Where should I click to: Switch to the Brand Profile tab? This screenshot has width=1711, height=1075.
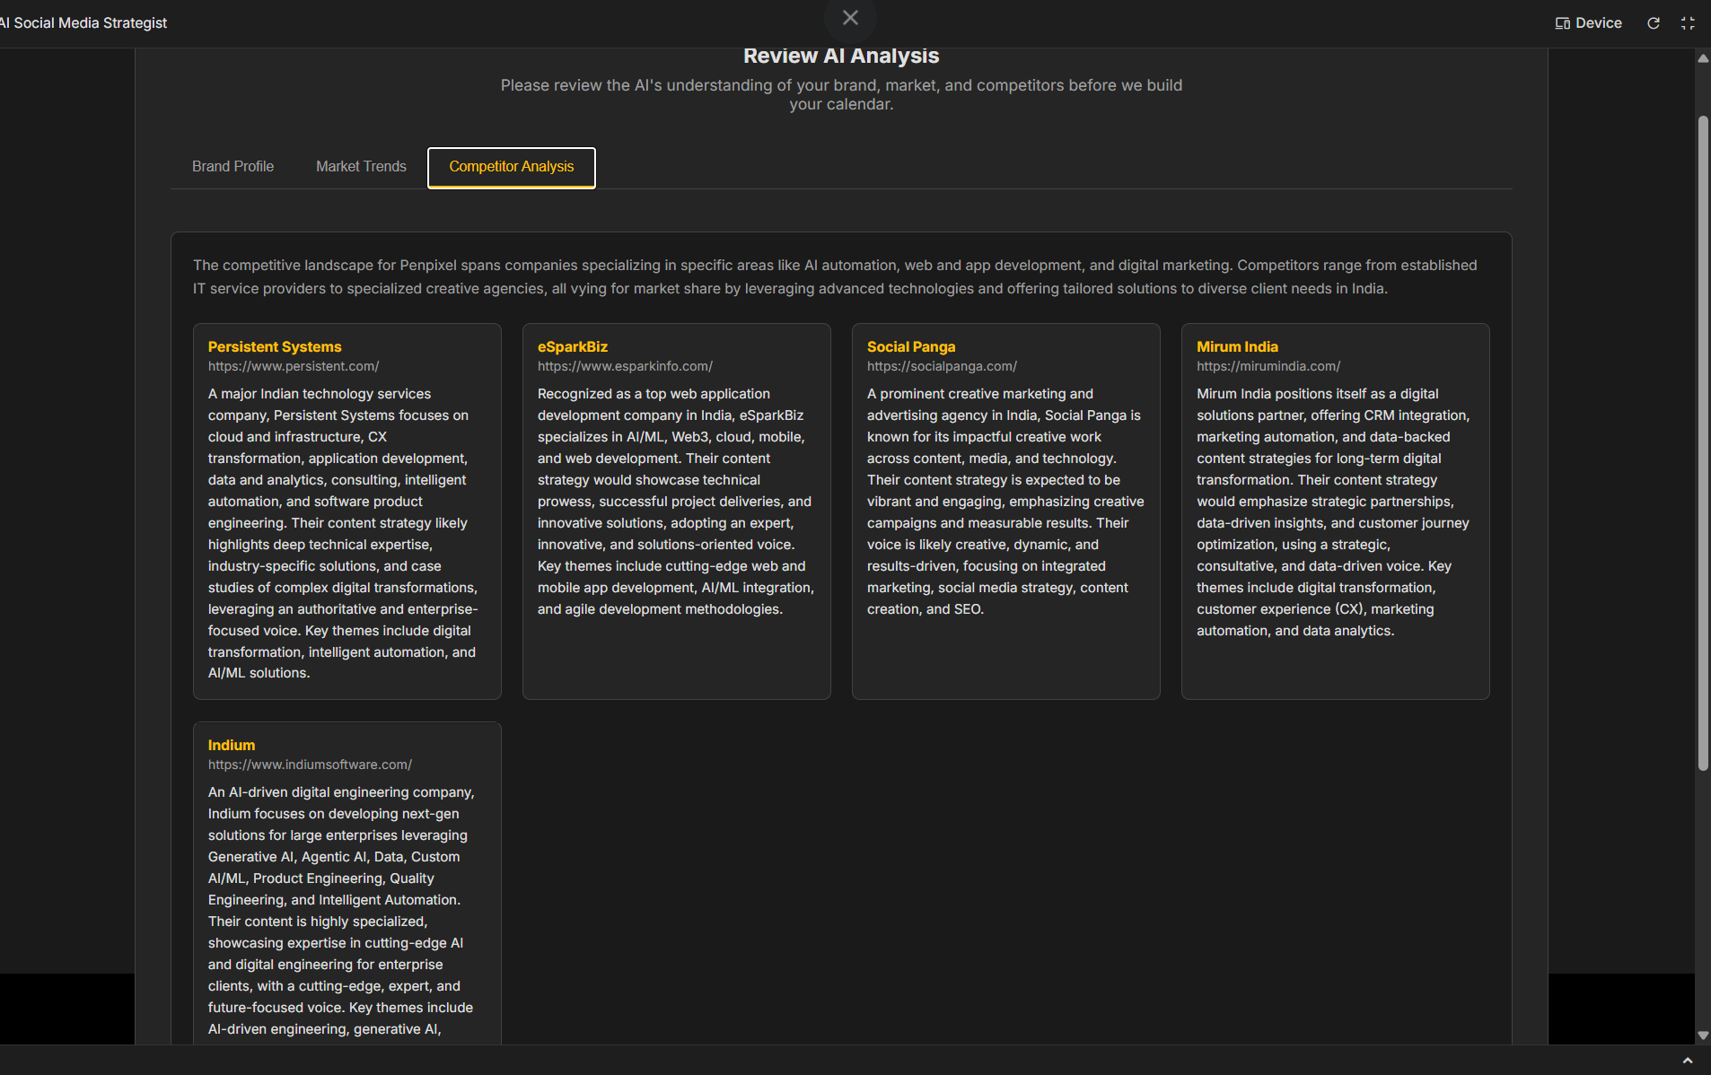coord(233,167)
